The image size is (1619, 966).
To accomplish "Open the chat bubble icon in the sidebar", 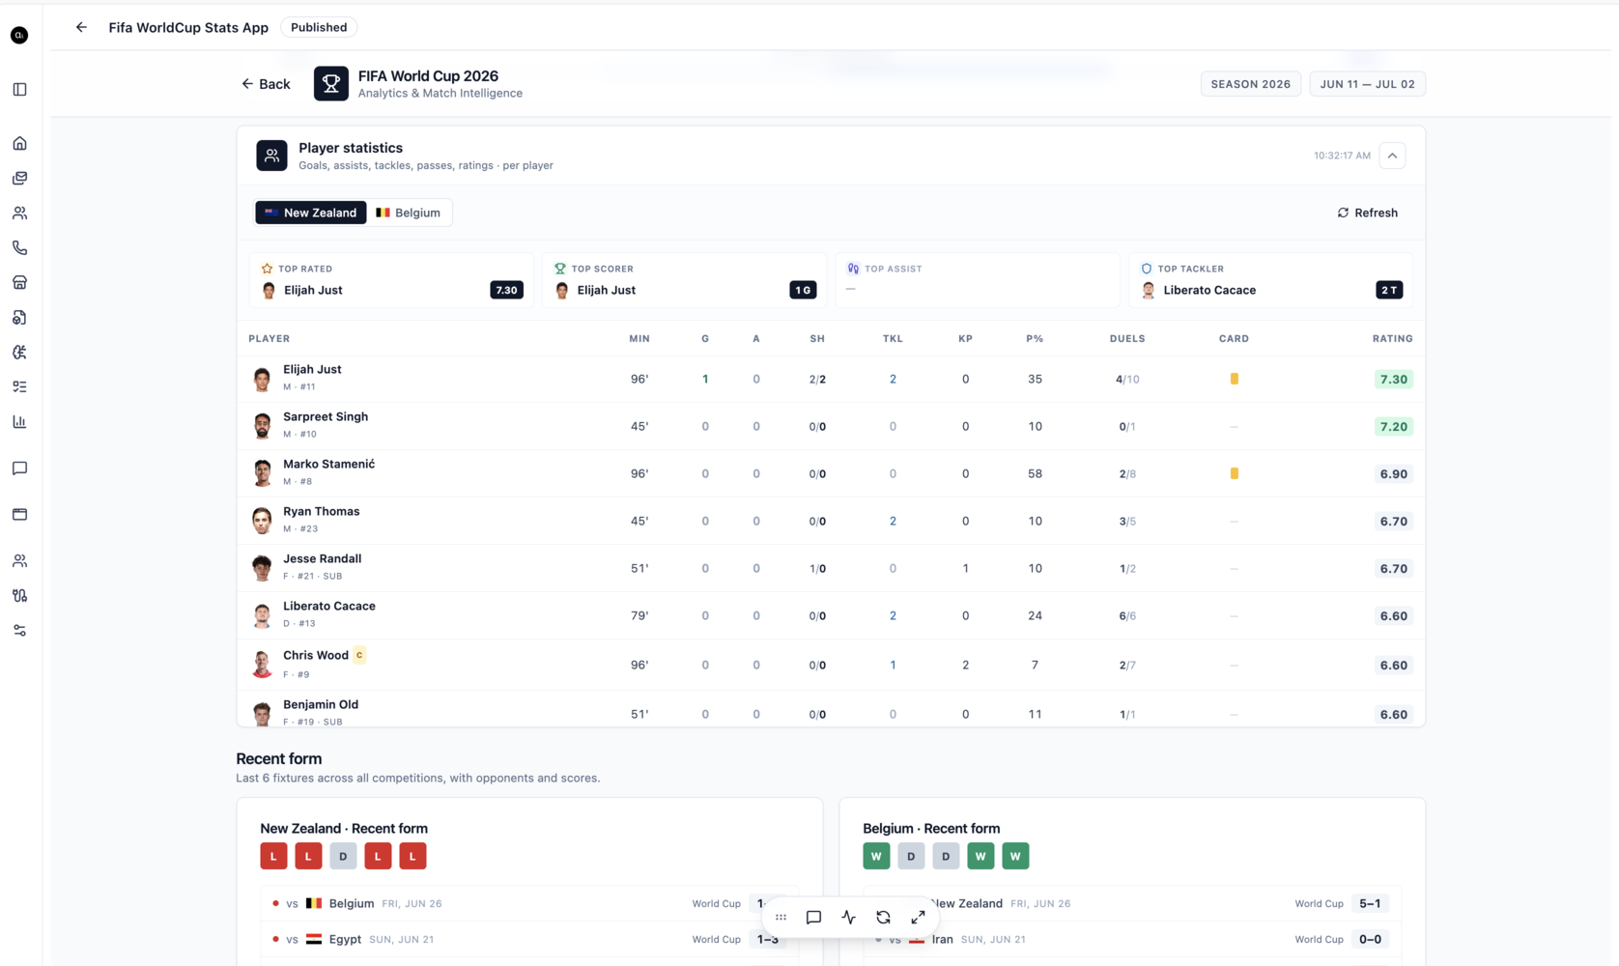I will (x=19, y=468).
